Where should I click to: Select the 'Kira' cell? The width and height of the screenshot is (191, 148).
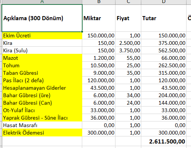click(x=42, y=43)
